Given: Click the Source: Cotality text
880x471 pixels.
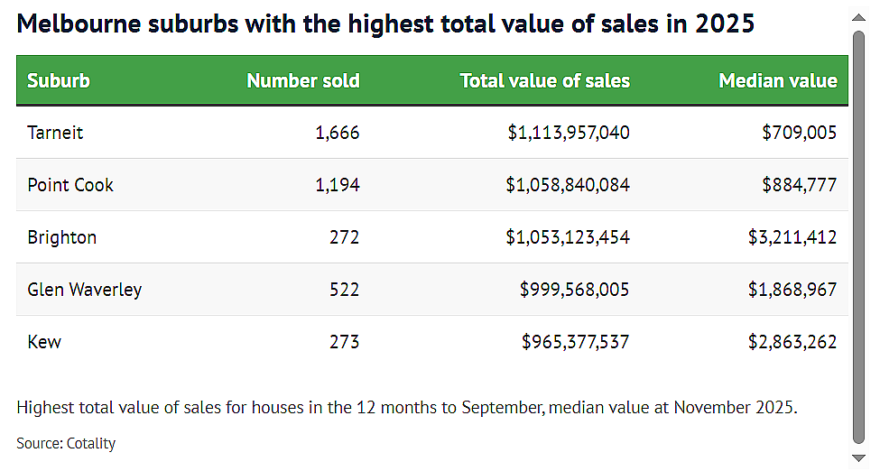Looking at the screenshot, I should tap(66, 444).
